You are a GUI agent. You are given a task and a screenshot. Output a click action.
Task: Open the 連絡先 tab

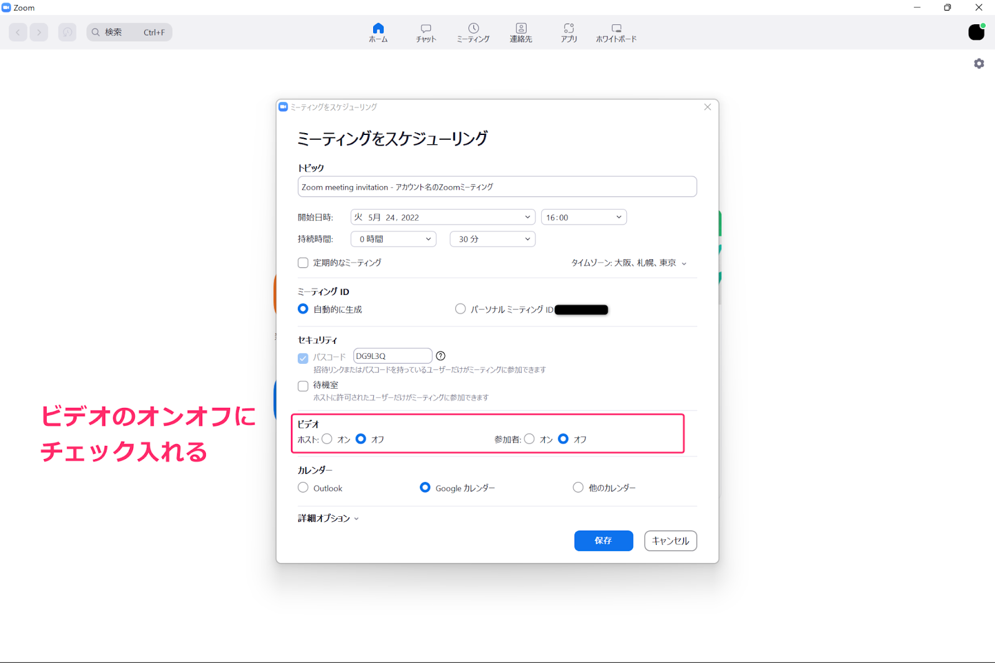pos(521,32)
